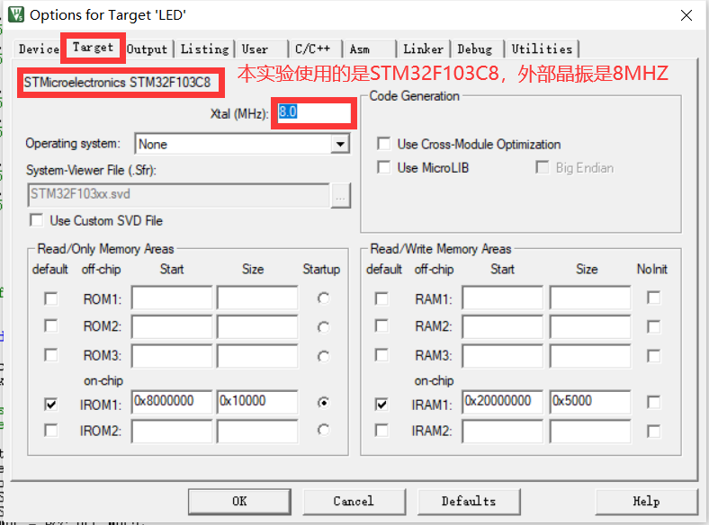The height and width of the screenshot is (525, 709).
Task: Select the IROM1 Startup radio button
Action: (323, 402)
